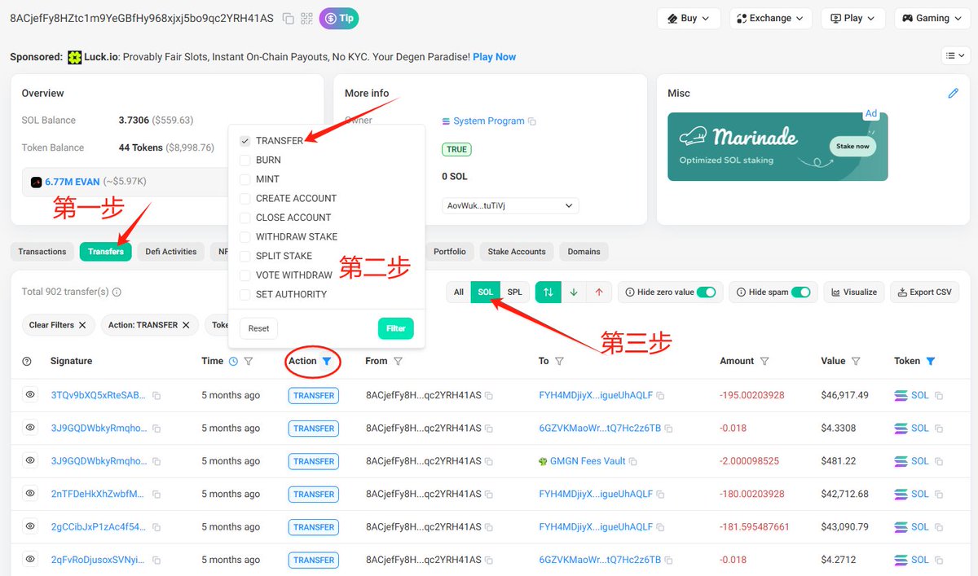View details eye icon for 2nTFDeHkXhZwbfM row

click(30, 494)
